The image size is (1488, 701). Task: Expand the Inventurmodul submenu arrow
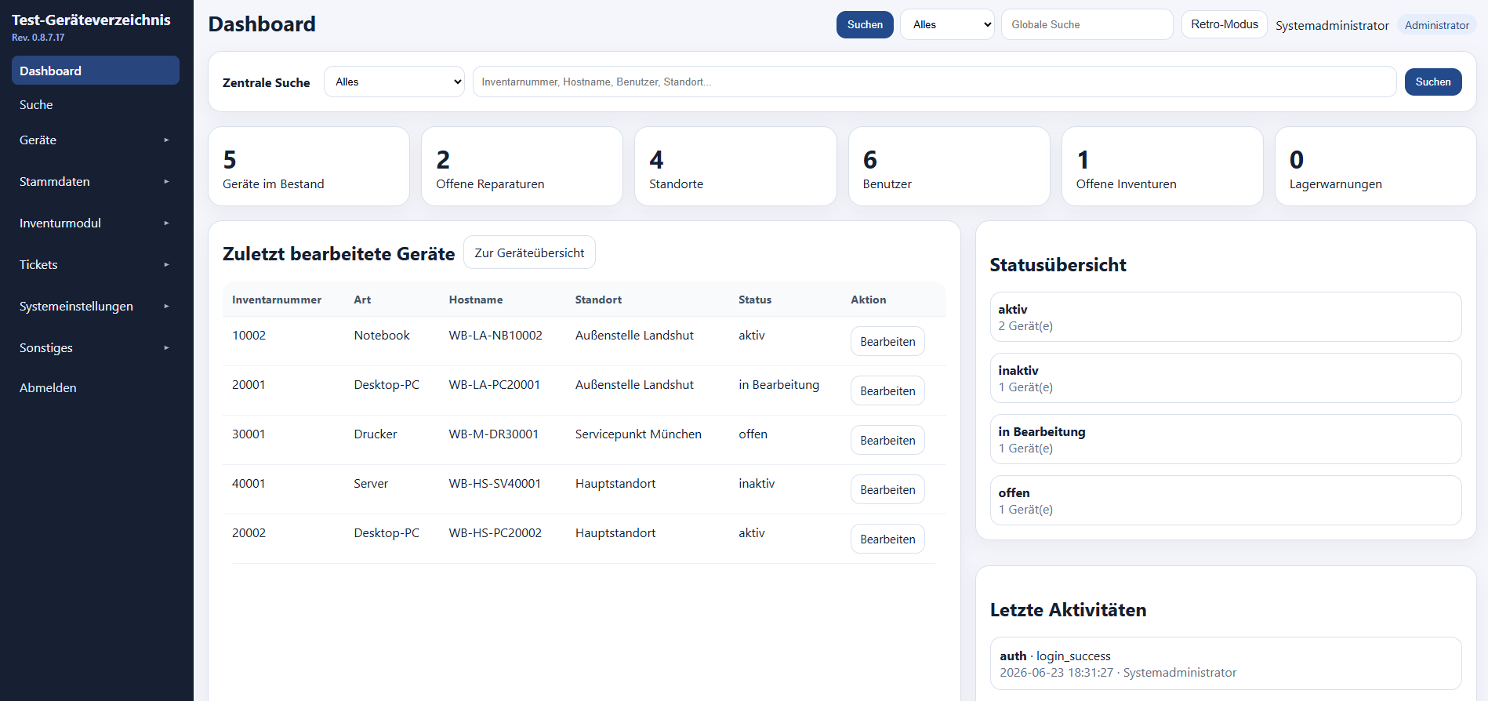[x=166, y=223]
